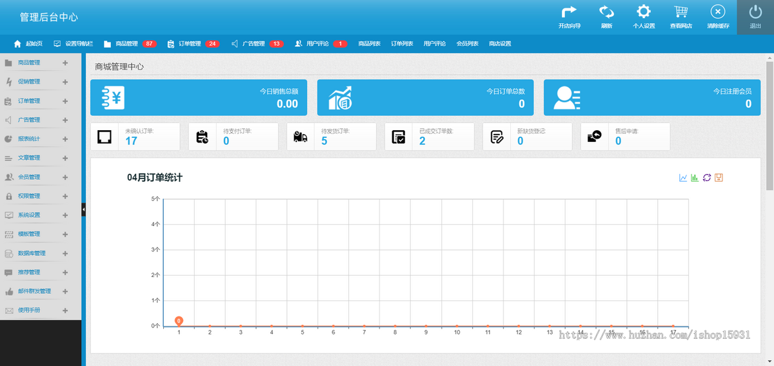The width and height of the screenshot is (774, 366).
Task: Click the 04月订单统计 chart title
Action: pyautogui.click(x=155, y=178)
